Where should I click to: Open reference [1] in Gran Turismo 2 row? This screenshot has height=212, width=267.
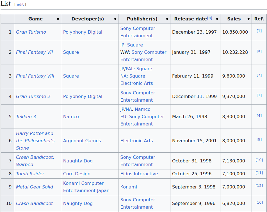[259, 95]
